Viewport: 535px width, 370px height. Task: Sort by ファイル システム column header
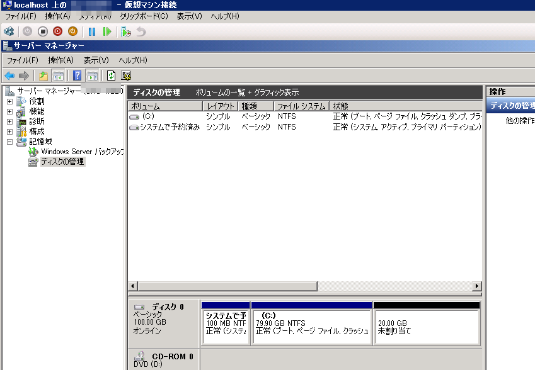tap(301, 106)
